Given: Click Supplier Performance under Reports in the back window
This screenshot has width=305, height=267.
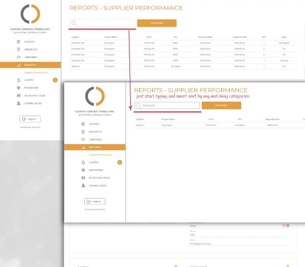Looking at the screenshot, I should pyautogui.click(x=36, y=73).
